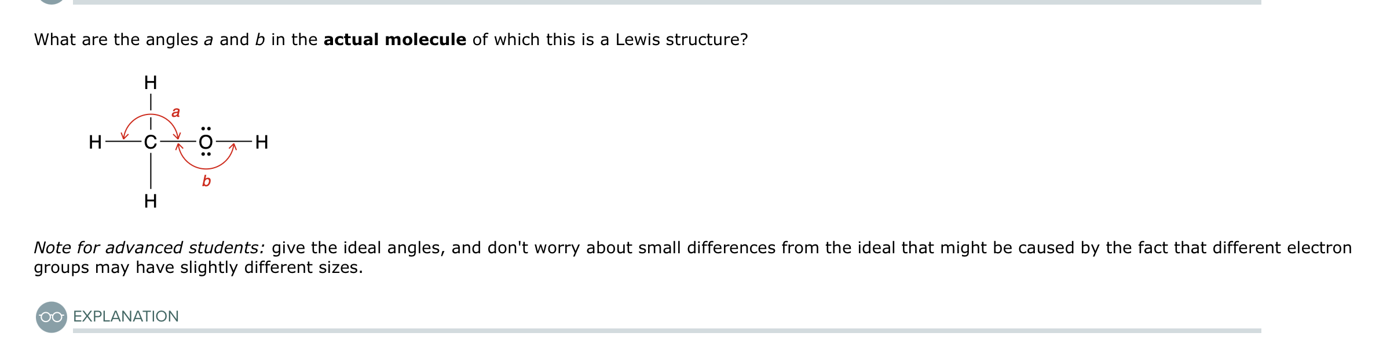1383x340 pixels.
Task: Click the partial circle icon at top-left
Action: (x=52, y=2)
